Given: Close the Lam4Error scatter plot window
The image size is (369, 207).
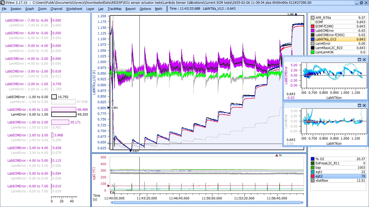Looking at the screenshot, I should [364, 105].
